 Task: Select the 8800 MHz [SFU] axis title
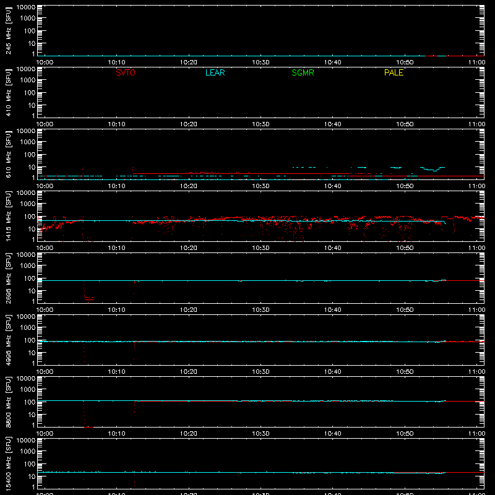coord(9,402)
